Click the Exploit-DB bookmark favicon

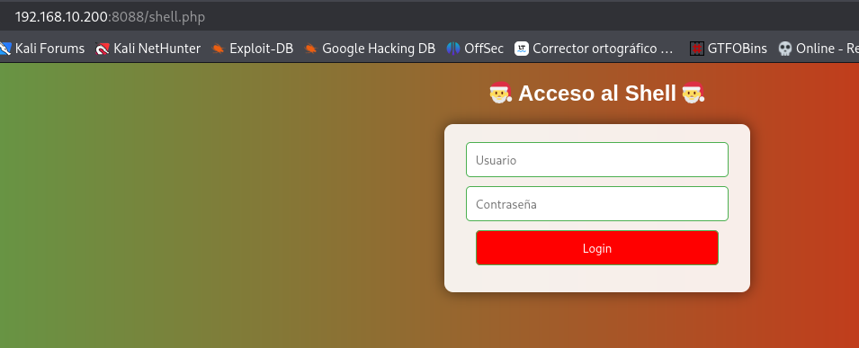(x=218, y=49)
